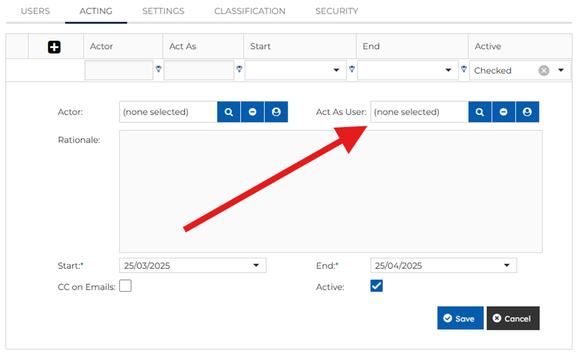578x355 pixels.
Task: Open Act As User search magnifier
Action: 480,112
